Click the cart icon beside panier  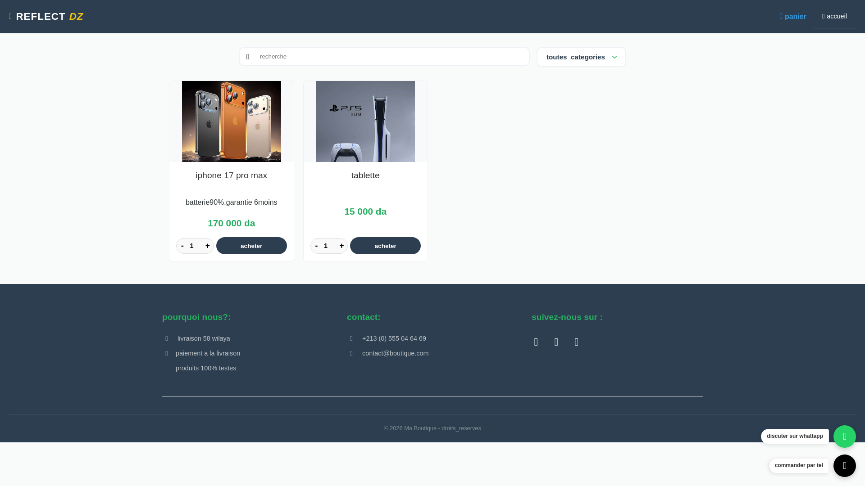pos(782,16)
